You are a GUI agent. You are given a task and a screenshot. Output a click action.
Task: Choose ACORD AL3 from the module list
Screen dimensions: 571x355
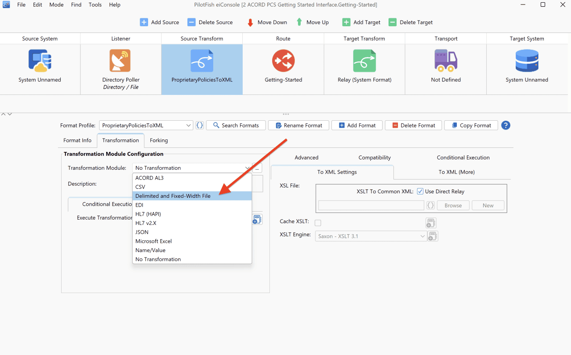click(x=192, y=178)
